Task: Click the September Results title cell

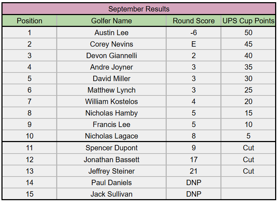Action: tap(139, 9)
